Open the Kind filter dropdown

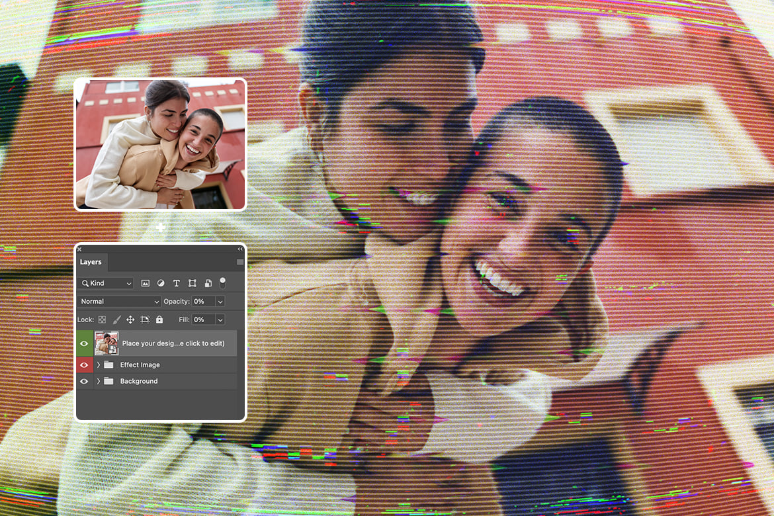coord(106,283)
